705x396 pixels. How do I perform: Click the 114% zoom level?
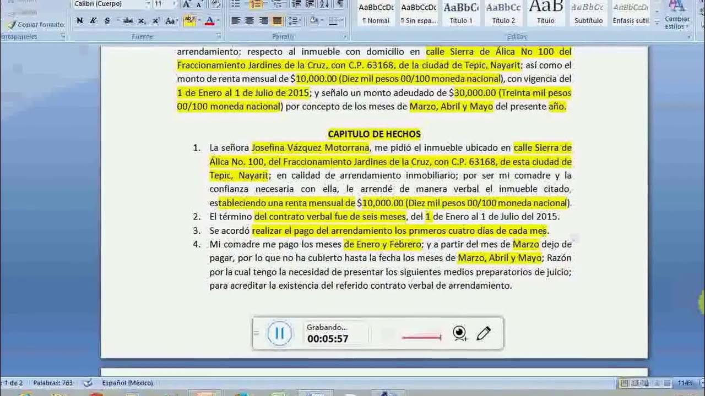[685, 383]
